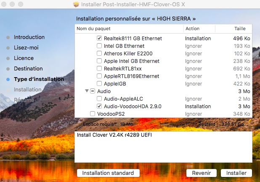Click 496 Ko size value
Screen dimensions: 260x182
click(x=241, y=38)
